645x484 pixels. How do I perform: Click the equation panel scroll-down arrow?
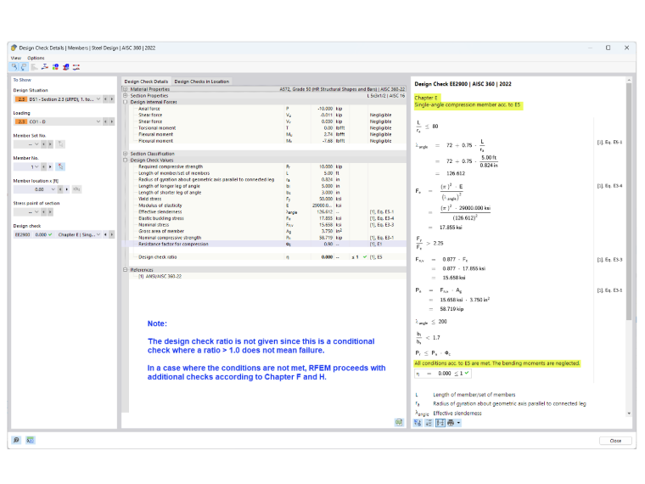(x=629, y=414)
